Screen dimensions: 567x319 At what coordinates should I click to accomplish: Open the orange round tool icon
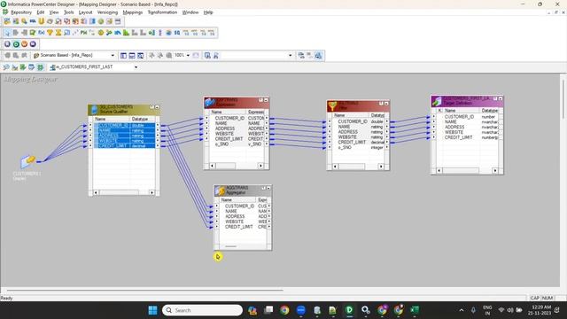[24, 44]
